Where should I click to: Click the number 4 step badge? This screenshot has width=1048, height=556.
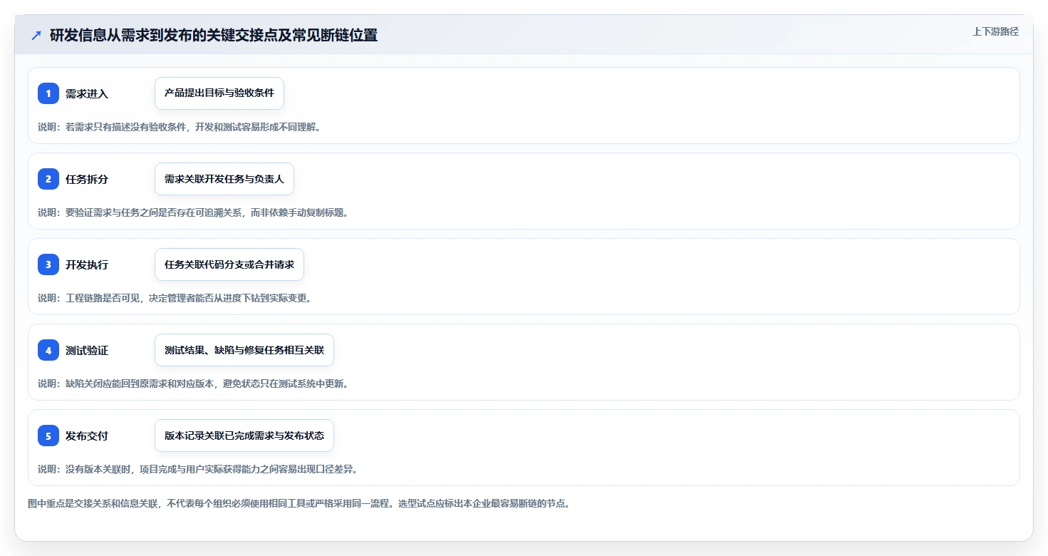tap(48, 350)
